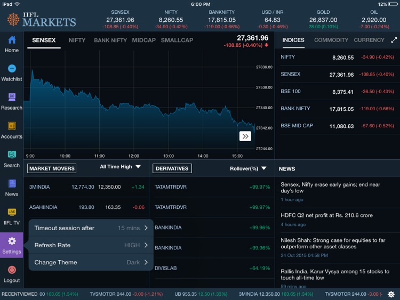Open the Research sidebar icon
Viewport: 400px width, 300px height.
tap(12, 97)
